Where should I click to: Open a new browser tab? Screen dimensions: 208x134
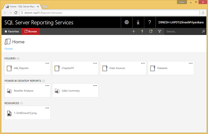tap(45, 7)
